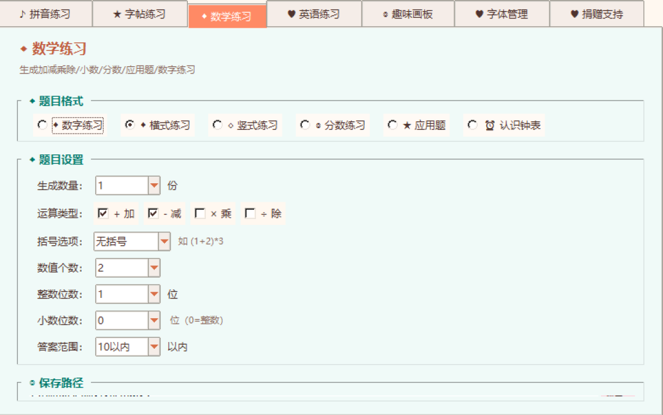Click the 数值个数 value field showing 2
The width and height of the screenshot is (663, 415).
122,268
